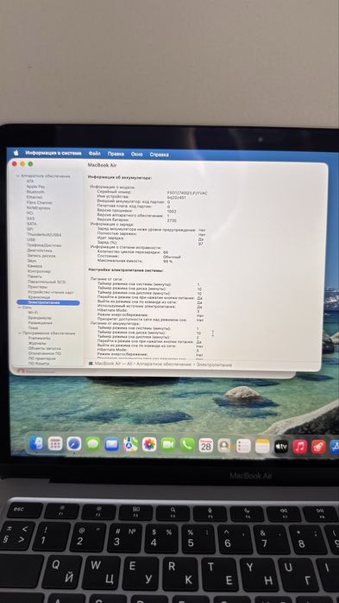Click the Максимальная емкость 99 % value
This screenshot has width=339, height=603.
coord(167,262)
